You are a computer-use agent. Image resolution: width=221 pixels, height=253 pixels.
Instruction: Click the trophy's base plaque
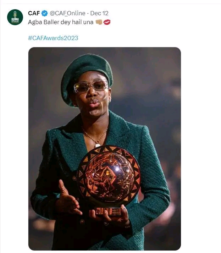pos(108,211)
